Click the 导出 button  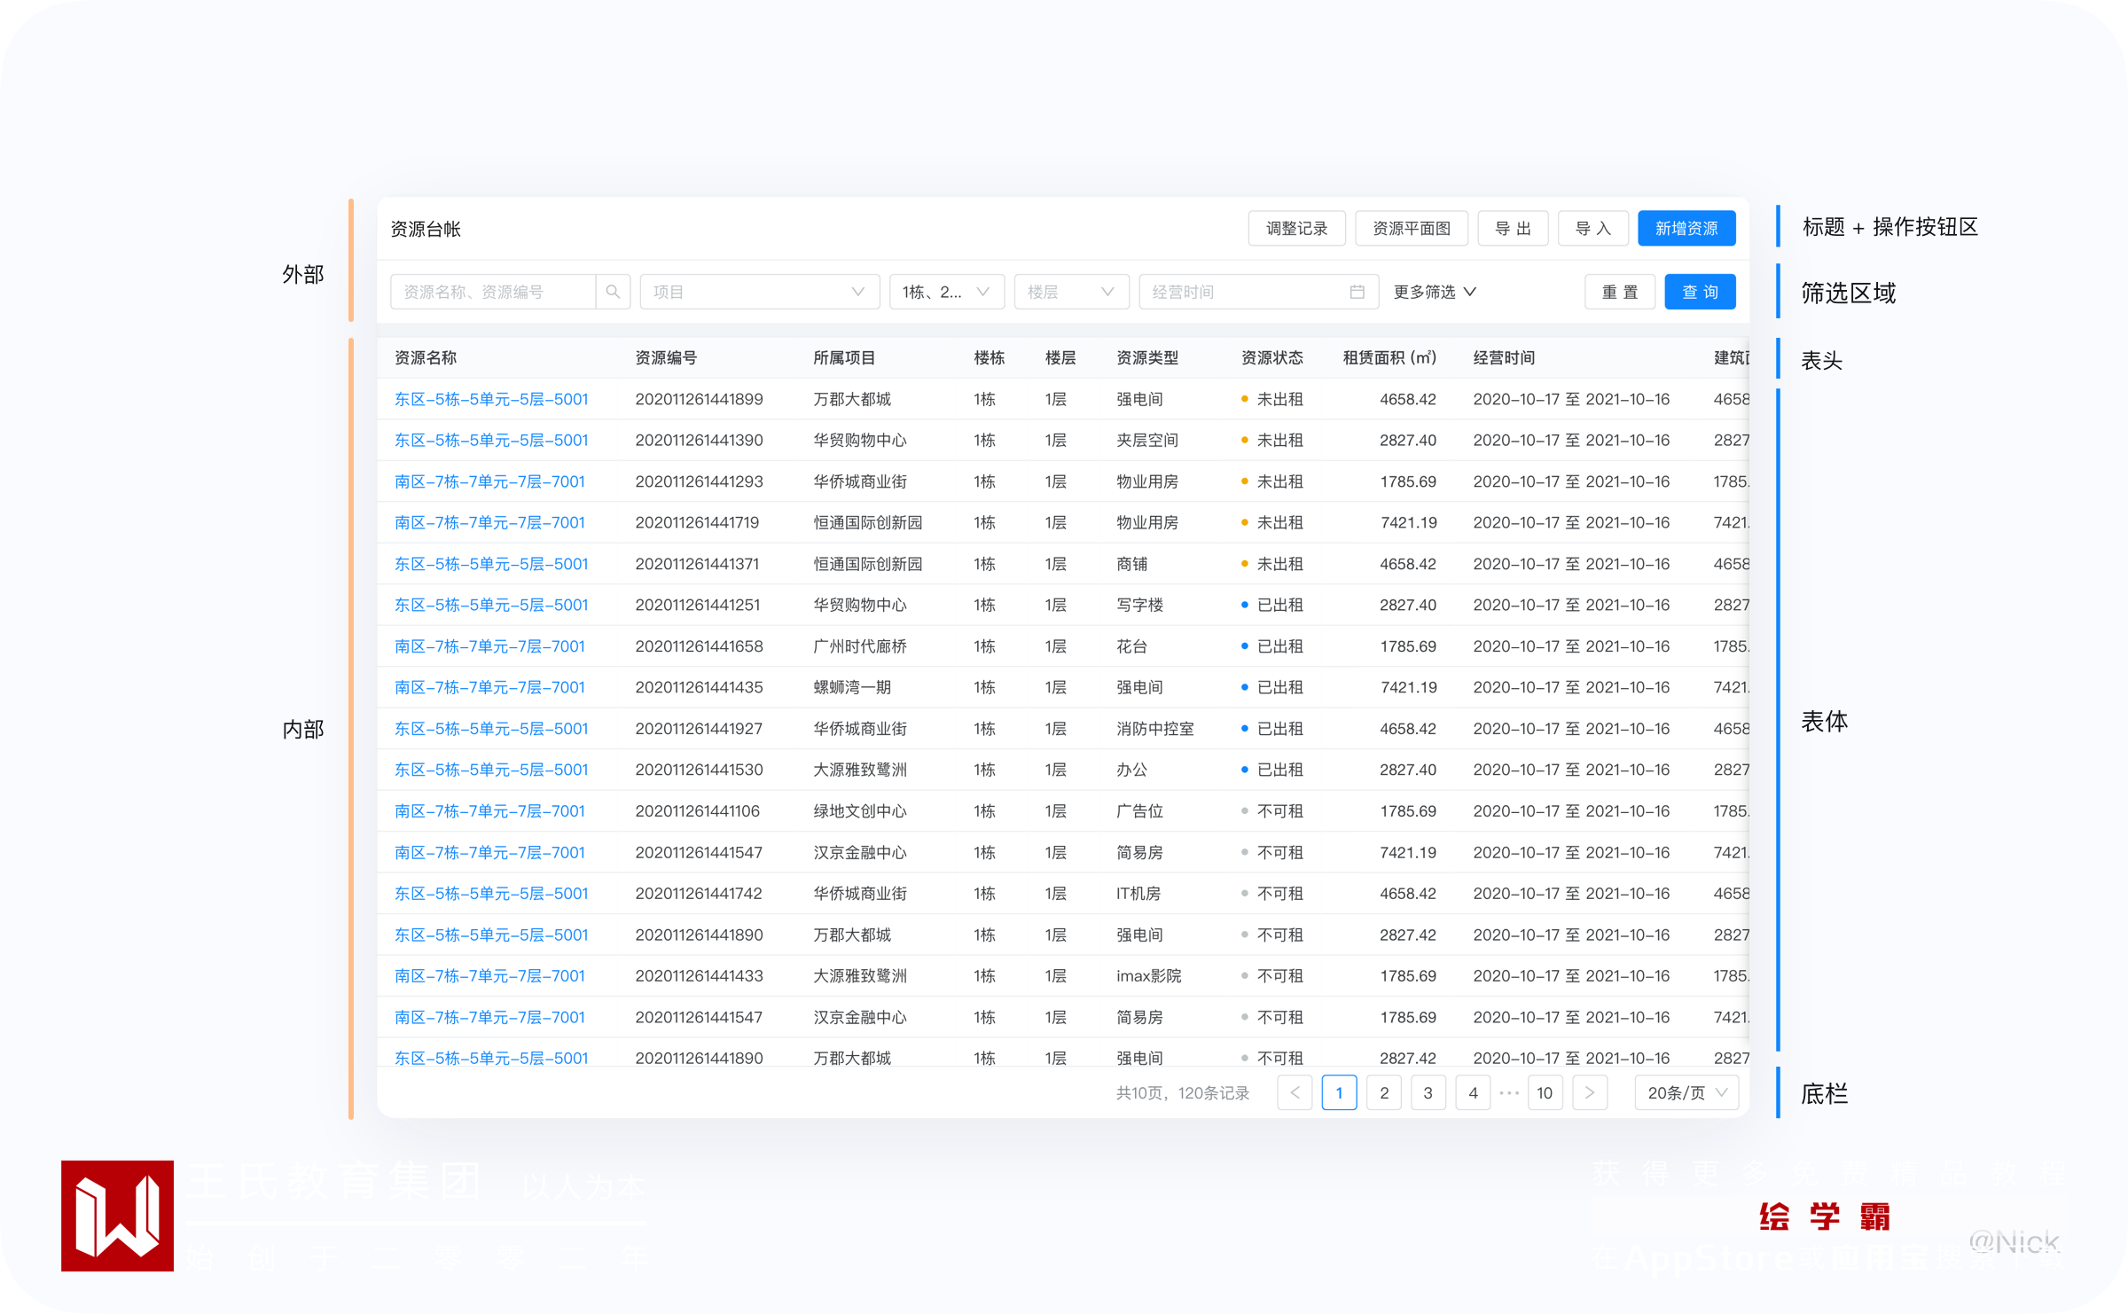pos(1513,229)
